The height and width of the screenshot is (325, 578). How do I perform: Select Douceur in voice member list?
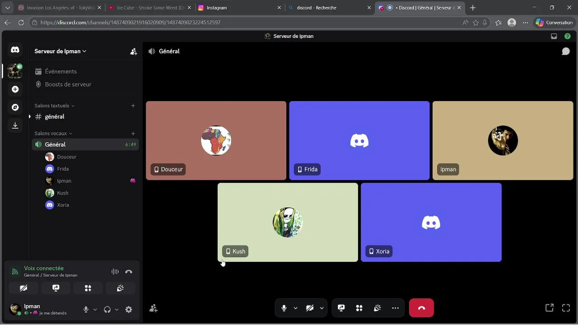pyautogui.click(x=90, y=157)
